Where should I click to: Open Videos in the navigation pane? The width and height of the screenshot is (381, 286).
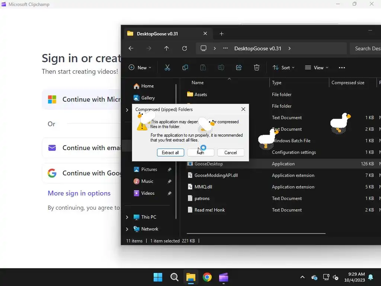(x=144, y=193)
